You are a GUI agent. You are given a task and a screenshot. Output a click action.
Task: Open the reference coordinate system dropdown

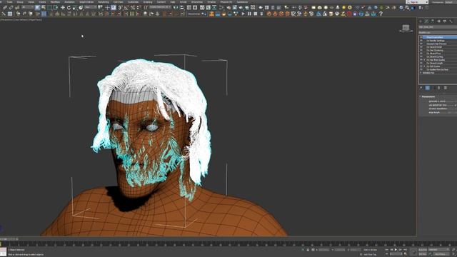[91, 7]
